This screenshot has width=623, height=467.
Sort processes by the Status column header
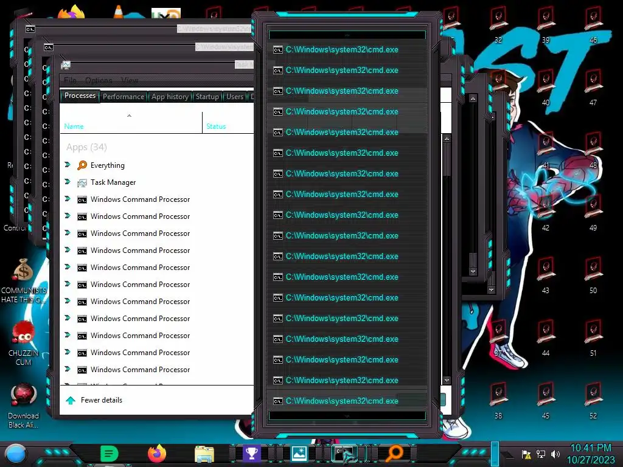point(228,123)
